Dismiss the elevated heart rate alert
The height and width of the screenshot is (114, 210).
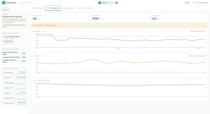(25, 15)
